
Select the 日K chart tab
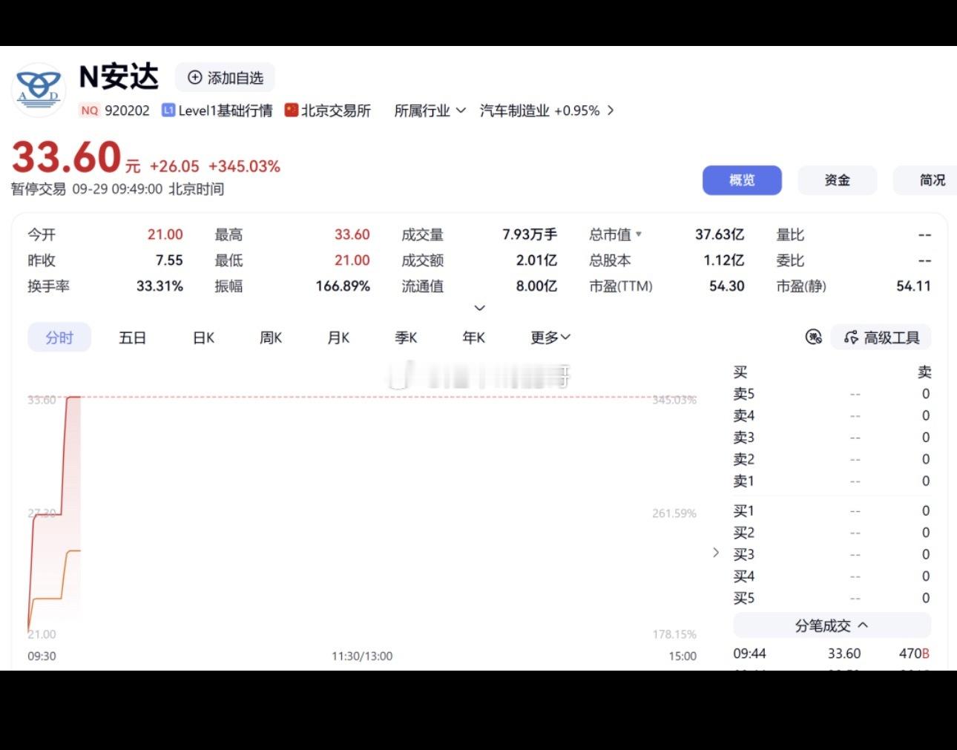click(x=203, y=338)
